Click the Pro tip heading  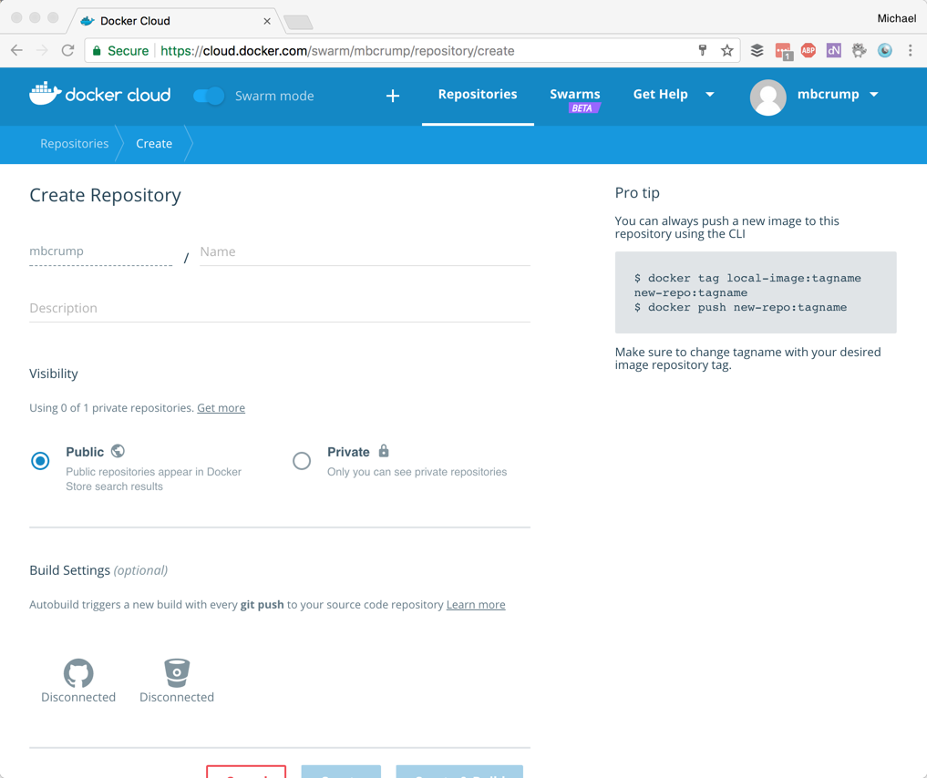click(x=637, y=193)
